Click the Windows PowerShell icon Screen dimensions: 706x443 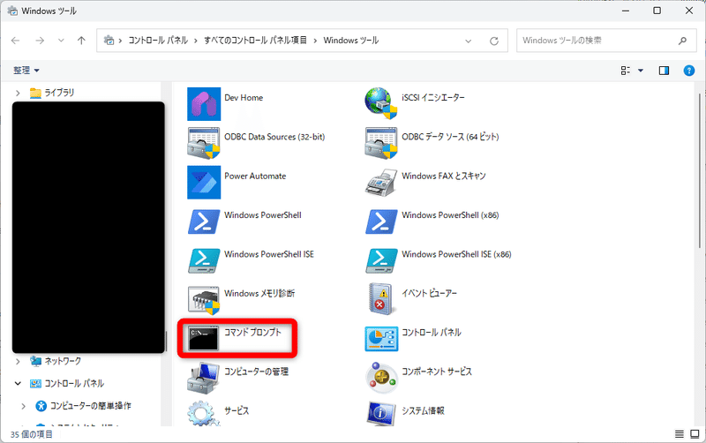[204, 221]
